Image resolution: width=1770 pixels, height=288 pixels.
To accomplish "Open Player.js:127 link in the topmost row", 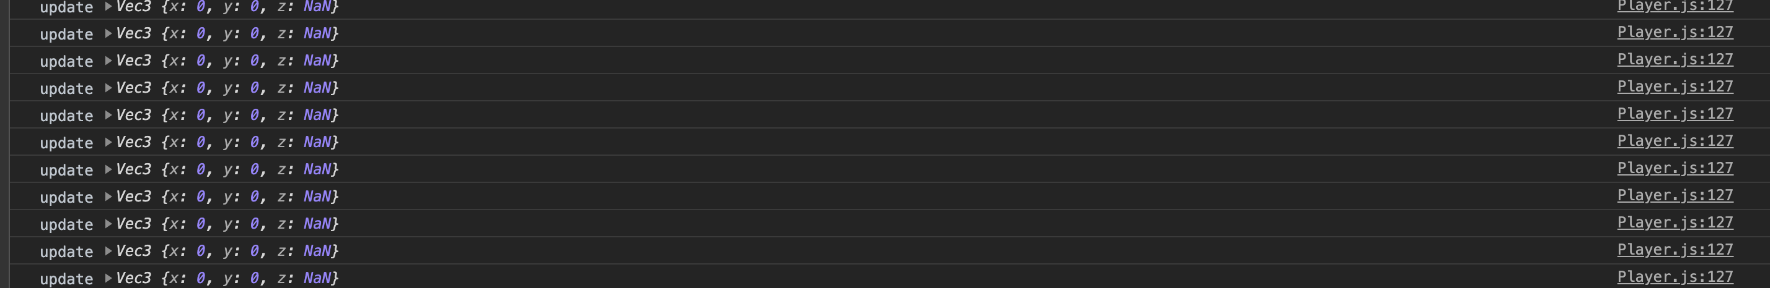I will click(1675, 6).
